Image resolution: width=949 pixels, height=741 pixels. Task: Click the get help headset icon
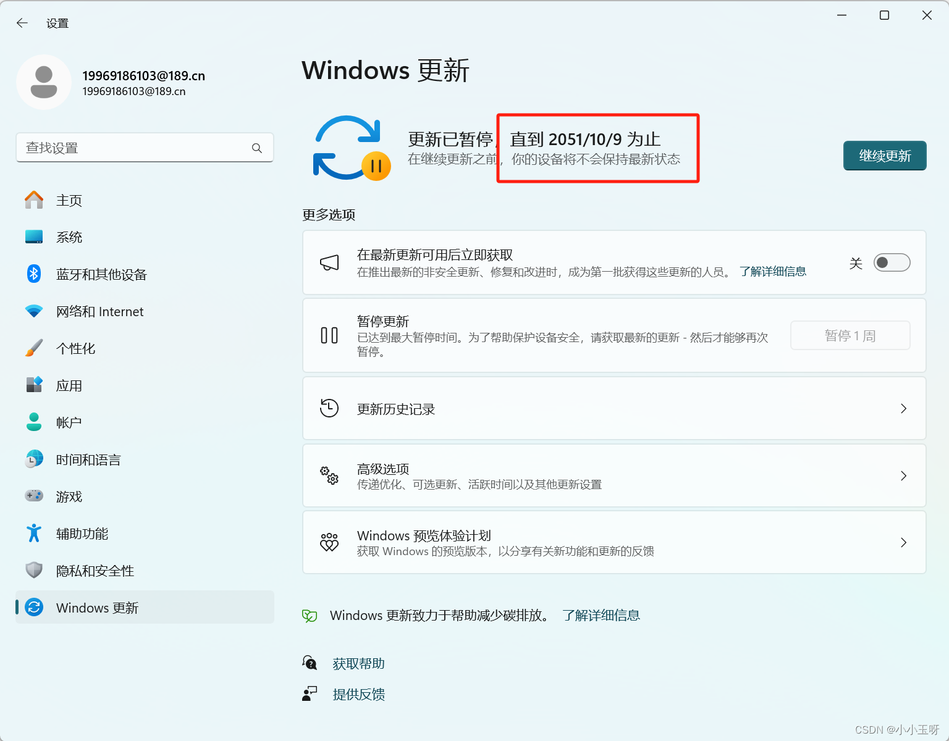coord(310,663)
